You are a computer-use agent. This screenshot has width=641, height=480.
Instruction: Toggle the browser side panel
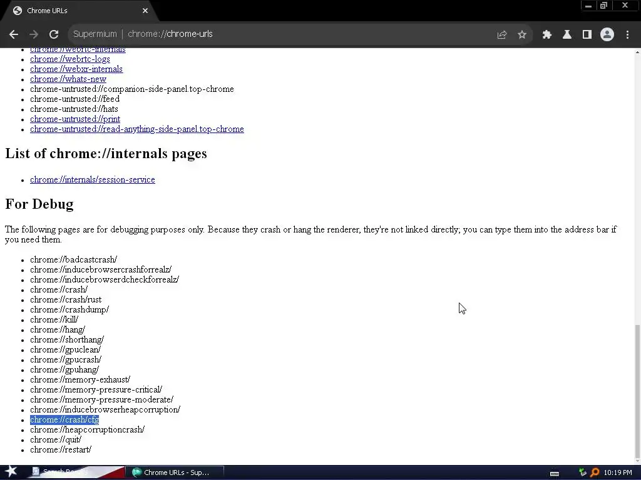[587, 34]
